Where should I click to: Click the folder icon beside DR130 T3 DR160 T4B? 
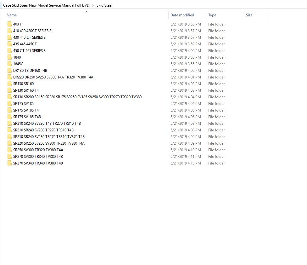click(x=9, y=70)
